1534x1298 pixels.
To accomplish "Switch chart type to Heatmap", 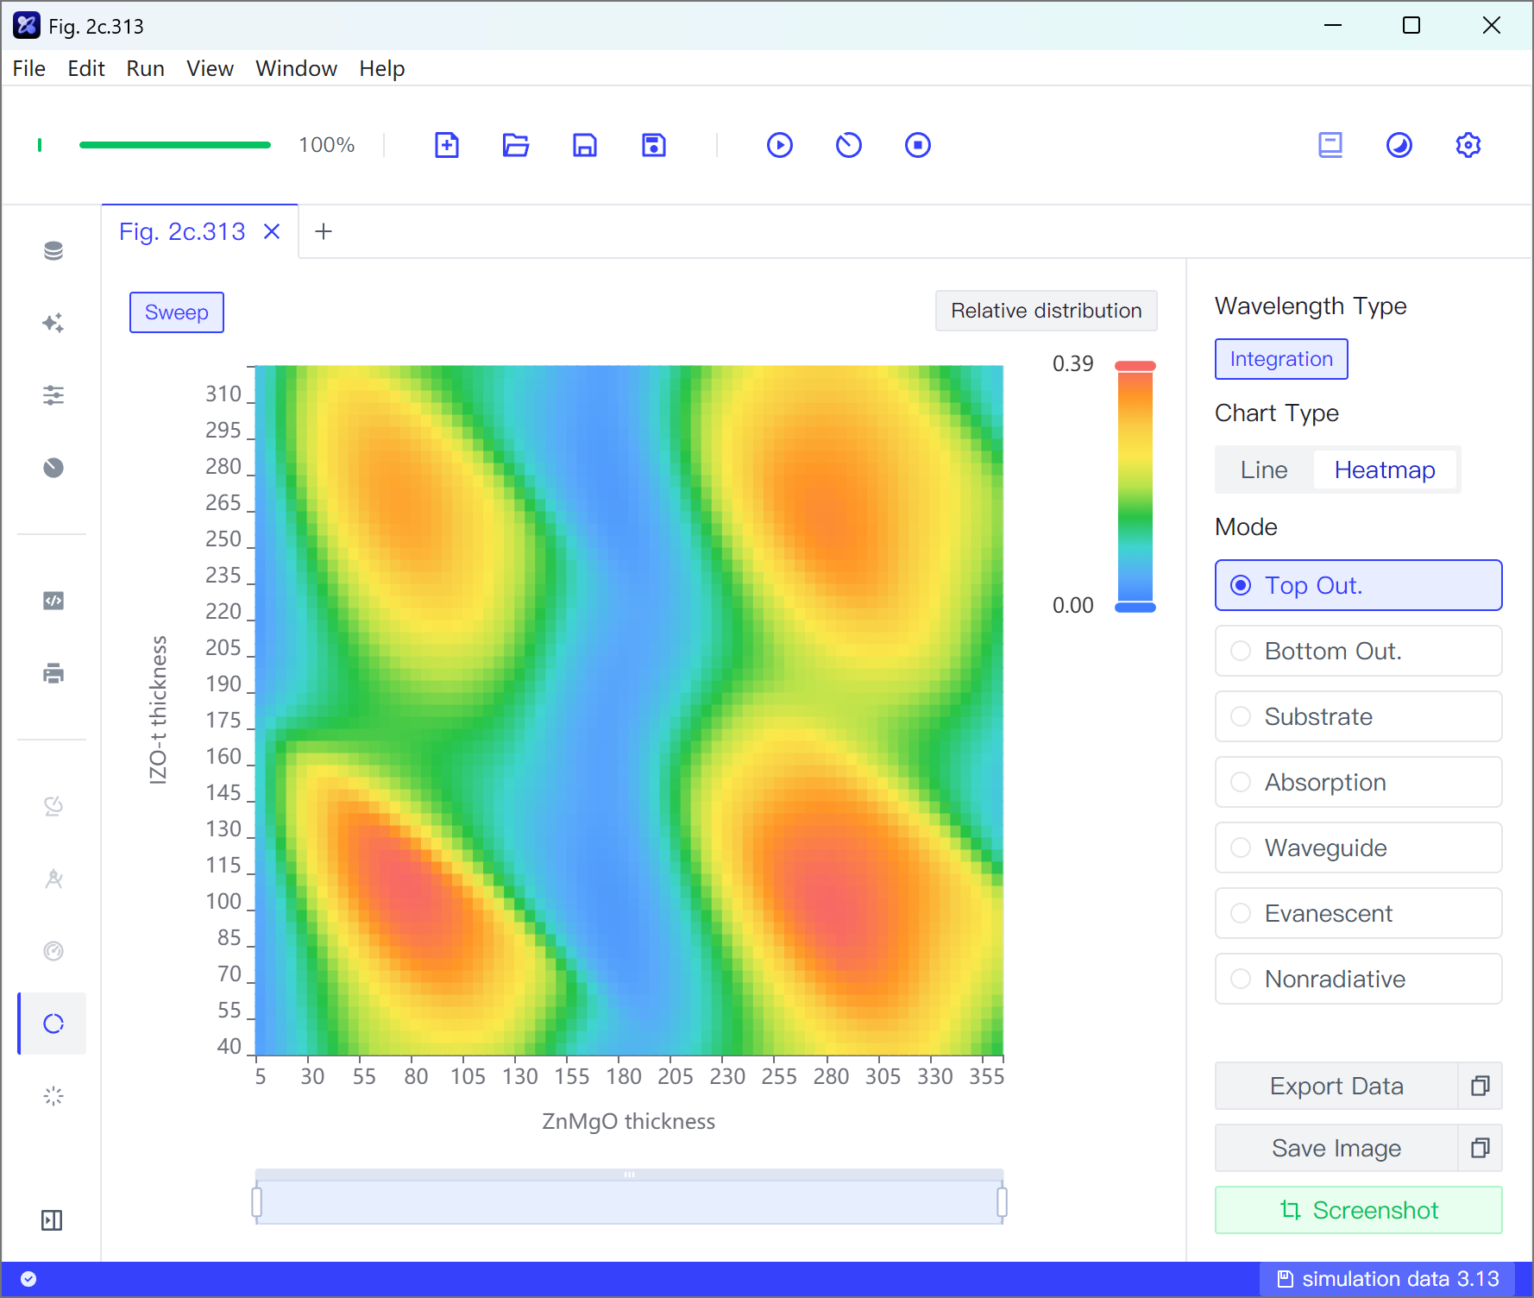I will coord(1385,469).
